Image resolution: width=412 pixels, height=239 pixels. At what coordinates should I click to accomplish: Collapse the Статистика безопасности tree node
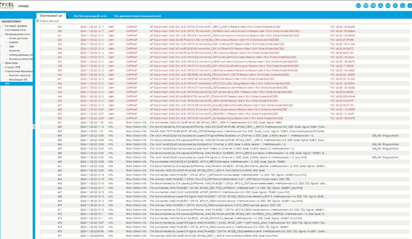coord(3,71)
